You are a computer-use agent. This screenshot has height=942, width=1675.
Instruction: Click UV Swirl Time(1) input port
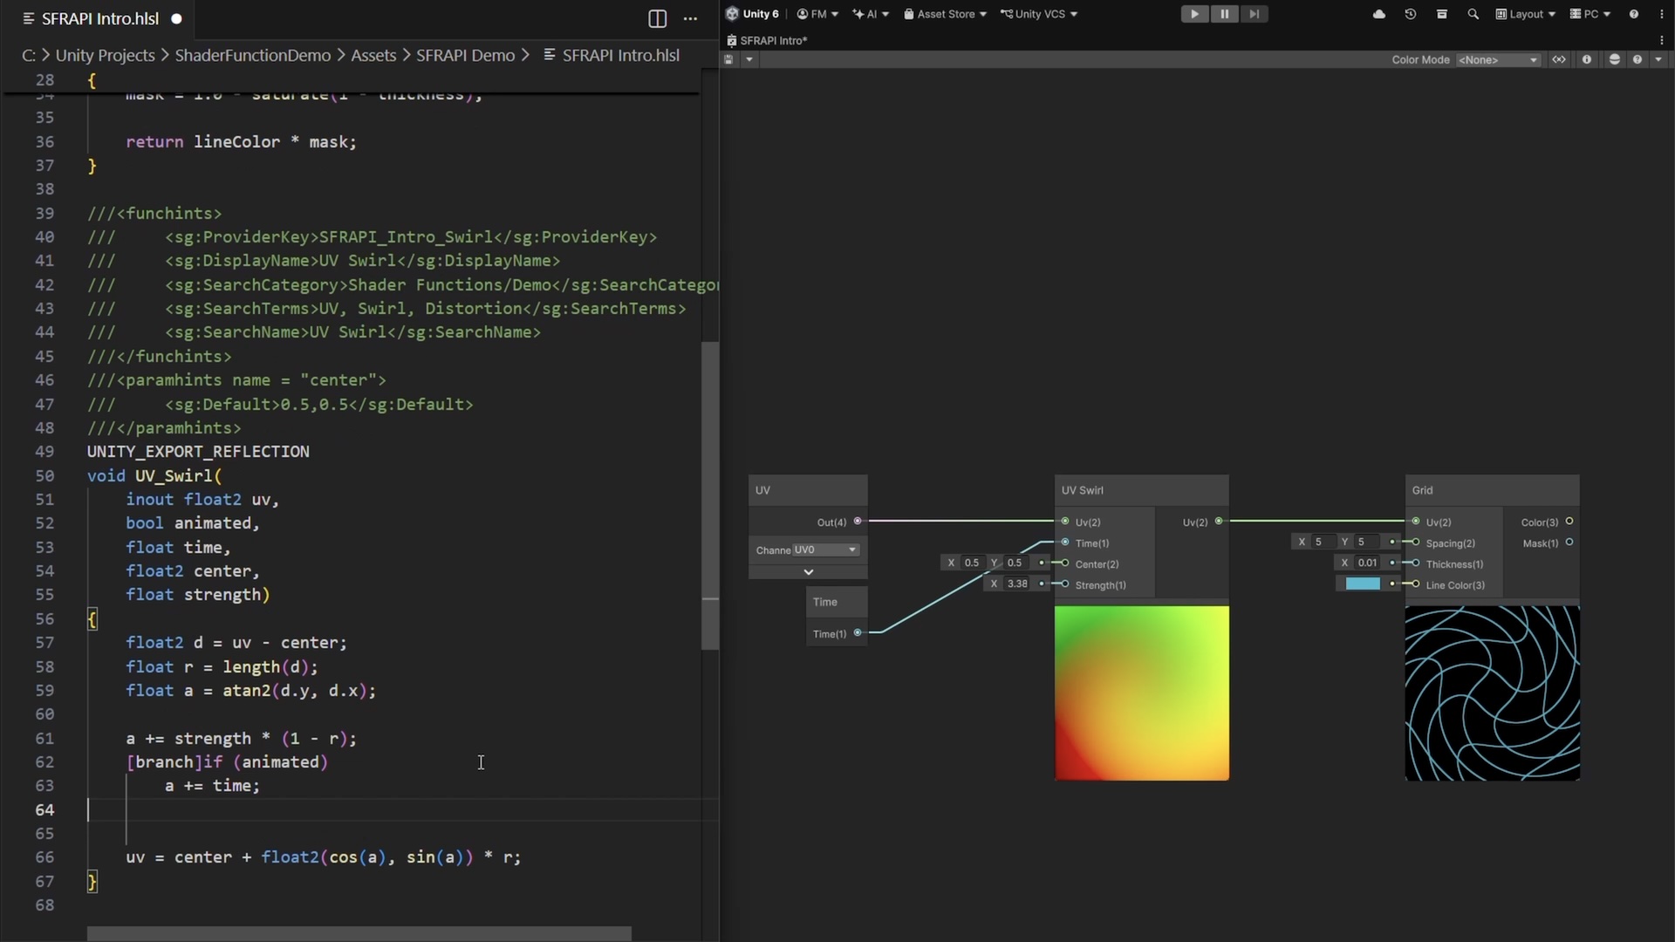pos(1065,543)
